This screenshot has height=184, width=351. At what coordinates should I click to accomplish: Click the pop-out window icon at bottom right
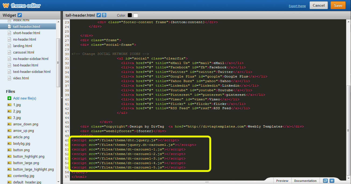tap(325, 181)
